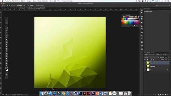Open status bar document info arrow
The image size is (171, 96).
coord(27,95)
